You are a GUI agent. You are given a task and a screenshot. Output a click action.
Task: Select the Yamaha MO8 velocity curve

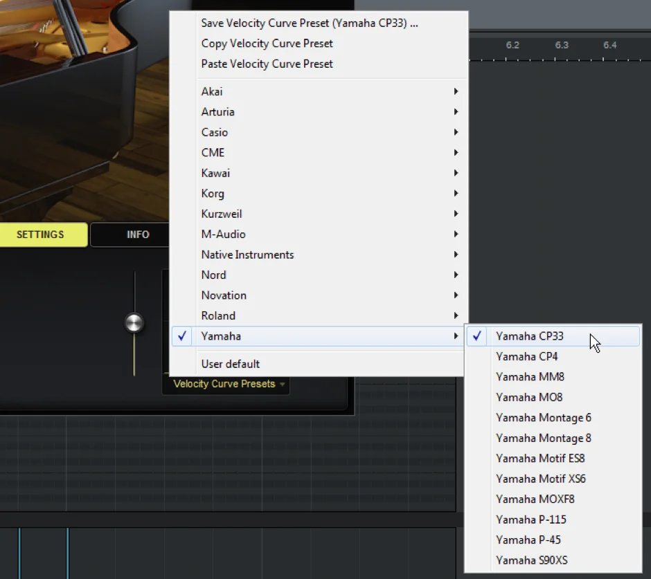[553, 397]
